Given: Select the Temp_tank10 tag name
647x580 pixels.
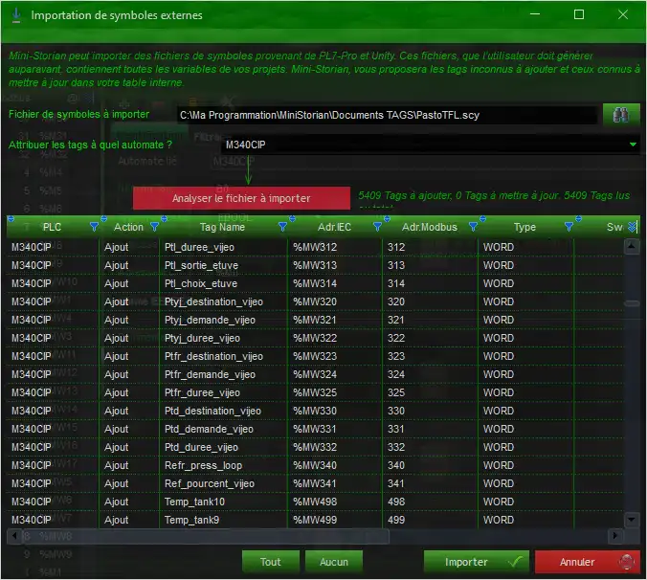Looking at the screenshot, I should pos(194,502).
